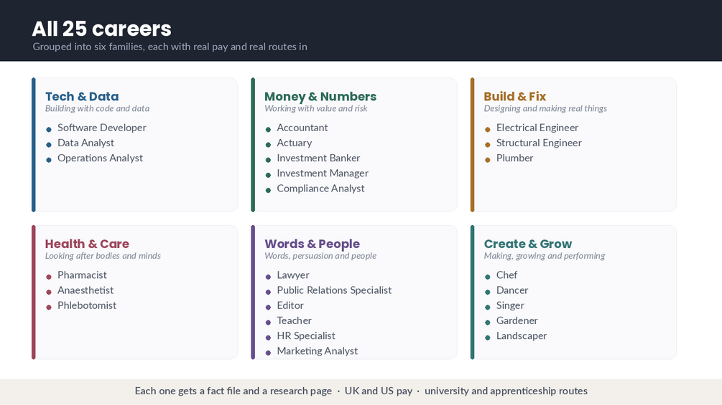Click Investment Banker entry
722x405 pixels.
pyautogui.click(x=318, y=158)
